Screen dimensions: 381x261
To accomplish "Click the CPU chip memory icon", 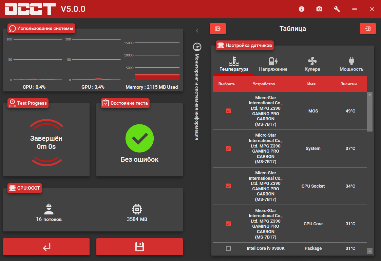I will [x=137, y=209].
